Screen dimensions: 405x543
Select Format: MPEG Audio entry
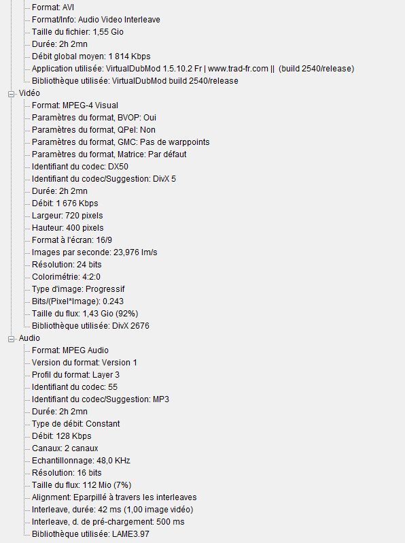[x=70, y=350]
